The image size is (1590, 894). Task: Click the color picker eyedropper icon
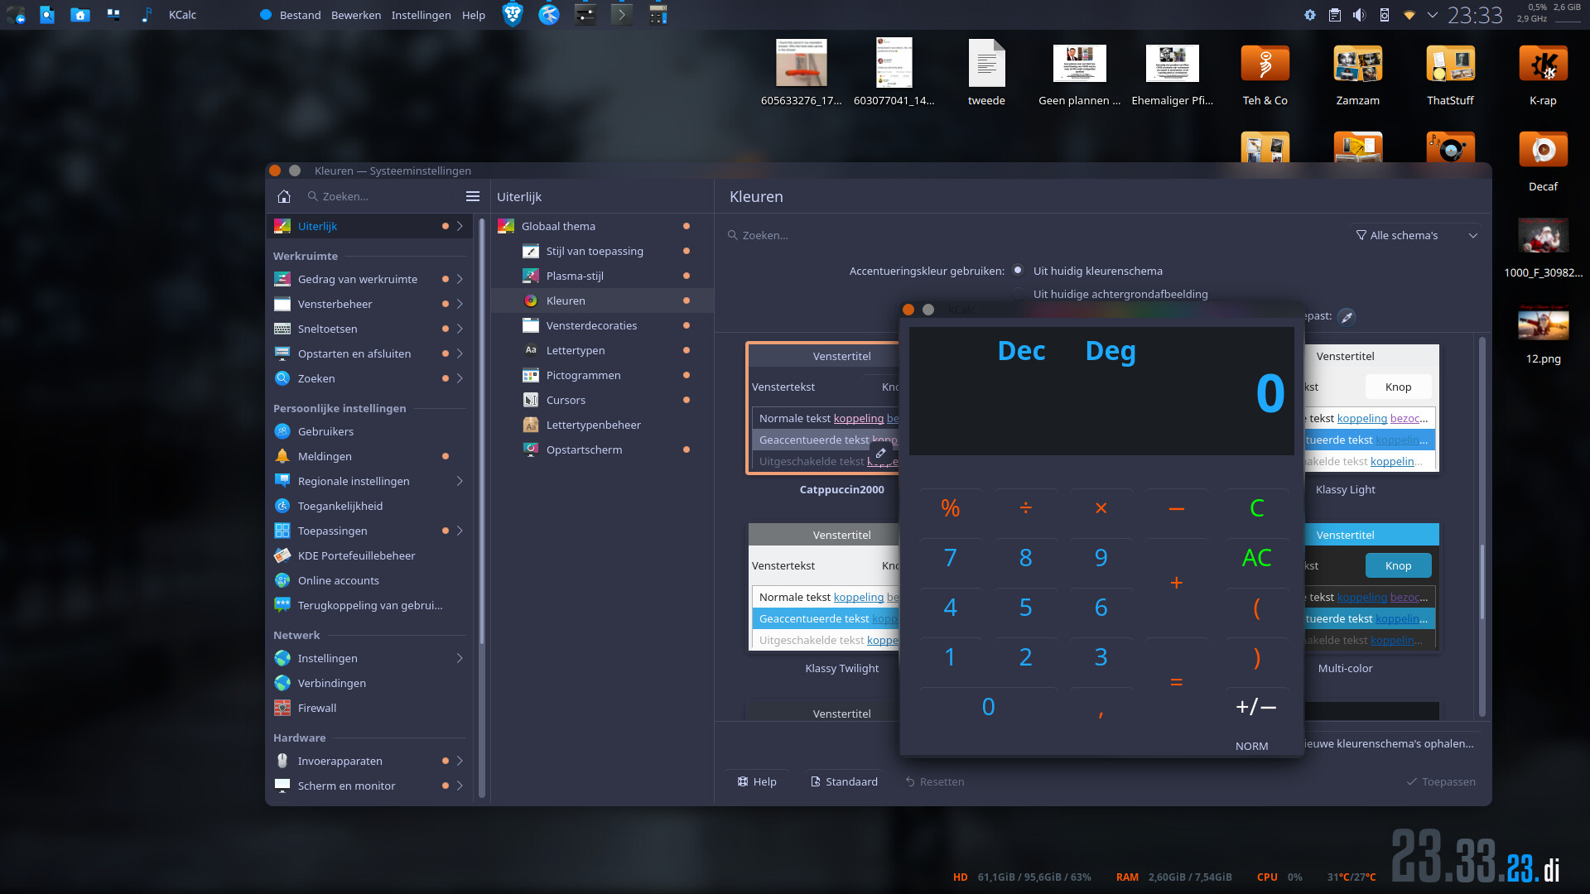1347,316
